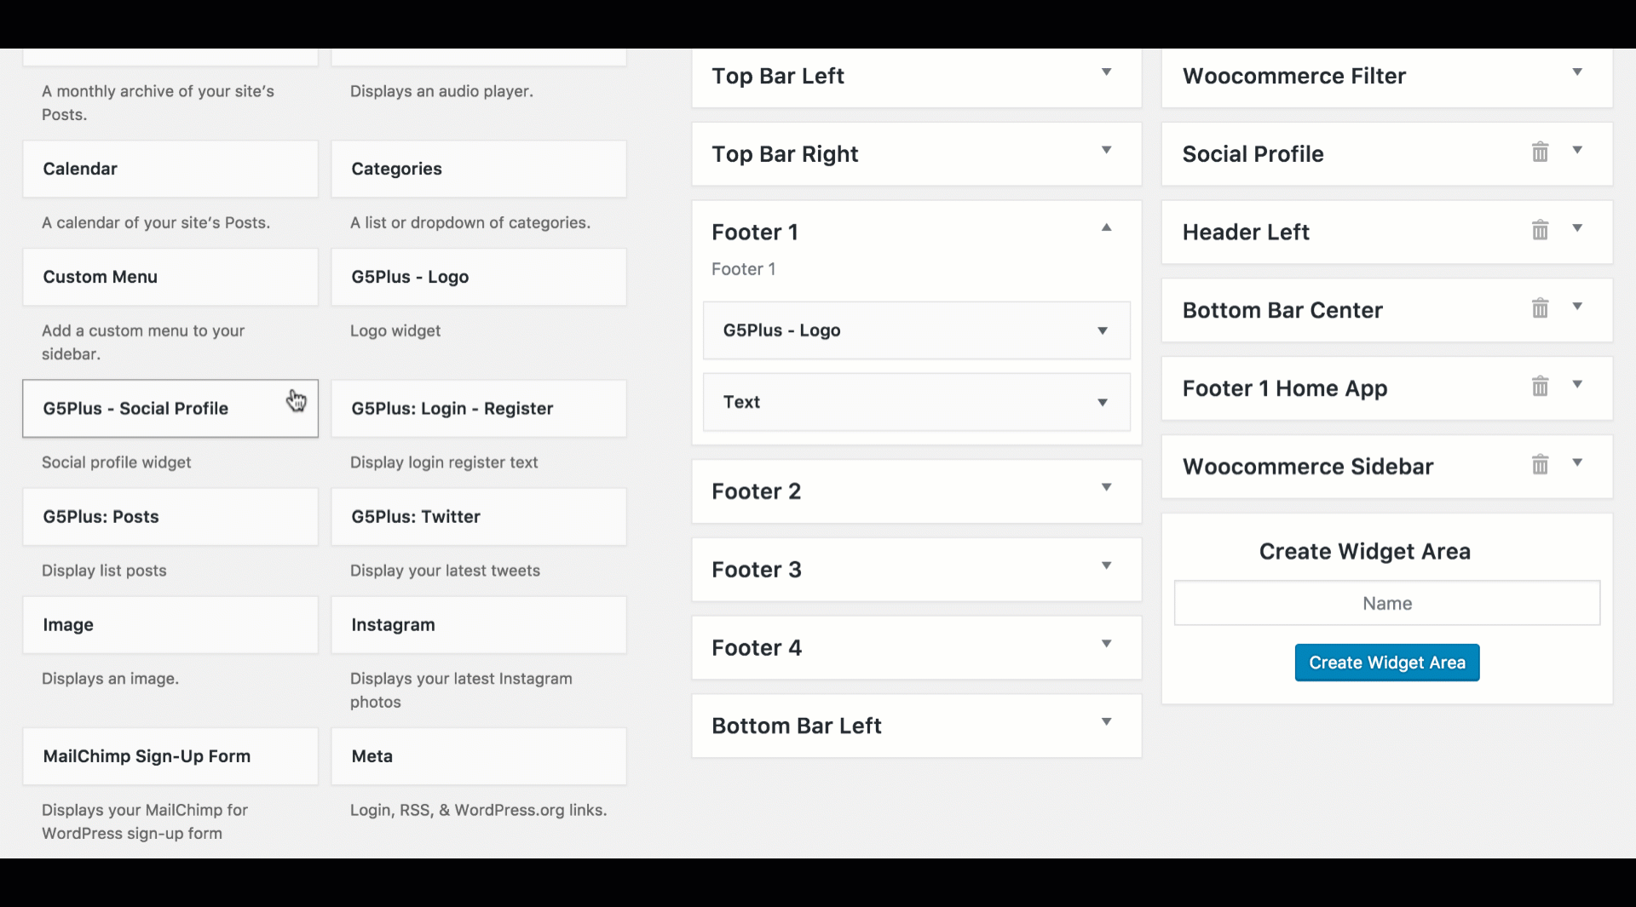
Task: Remove Bottom Bar Center via trash icon
Action: pos(1540,308)
